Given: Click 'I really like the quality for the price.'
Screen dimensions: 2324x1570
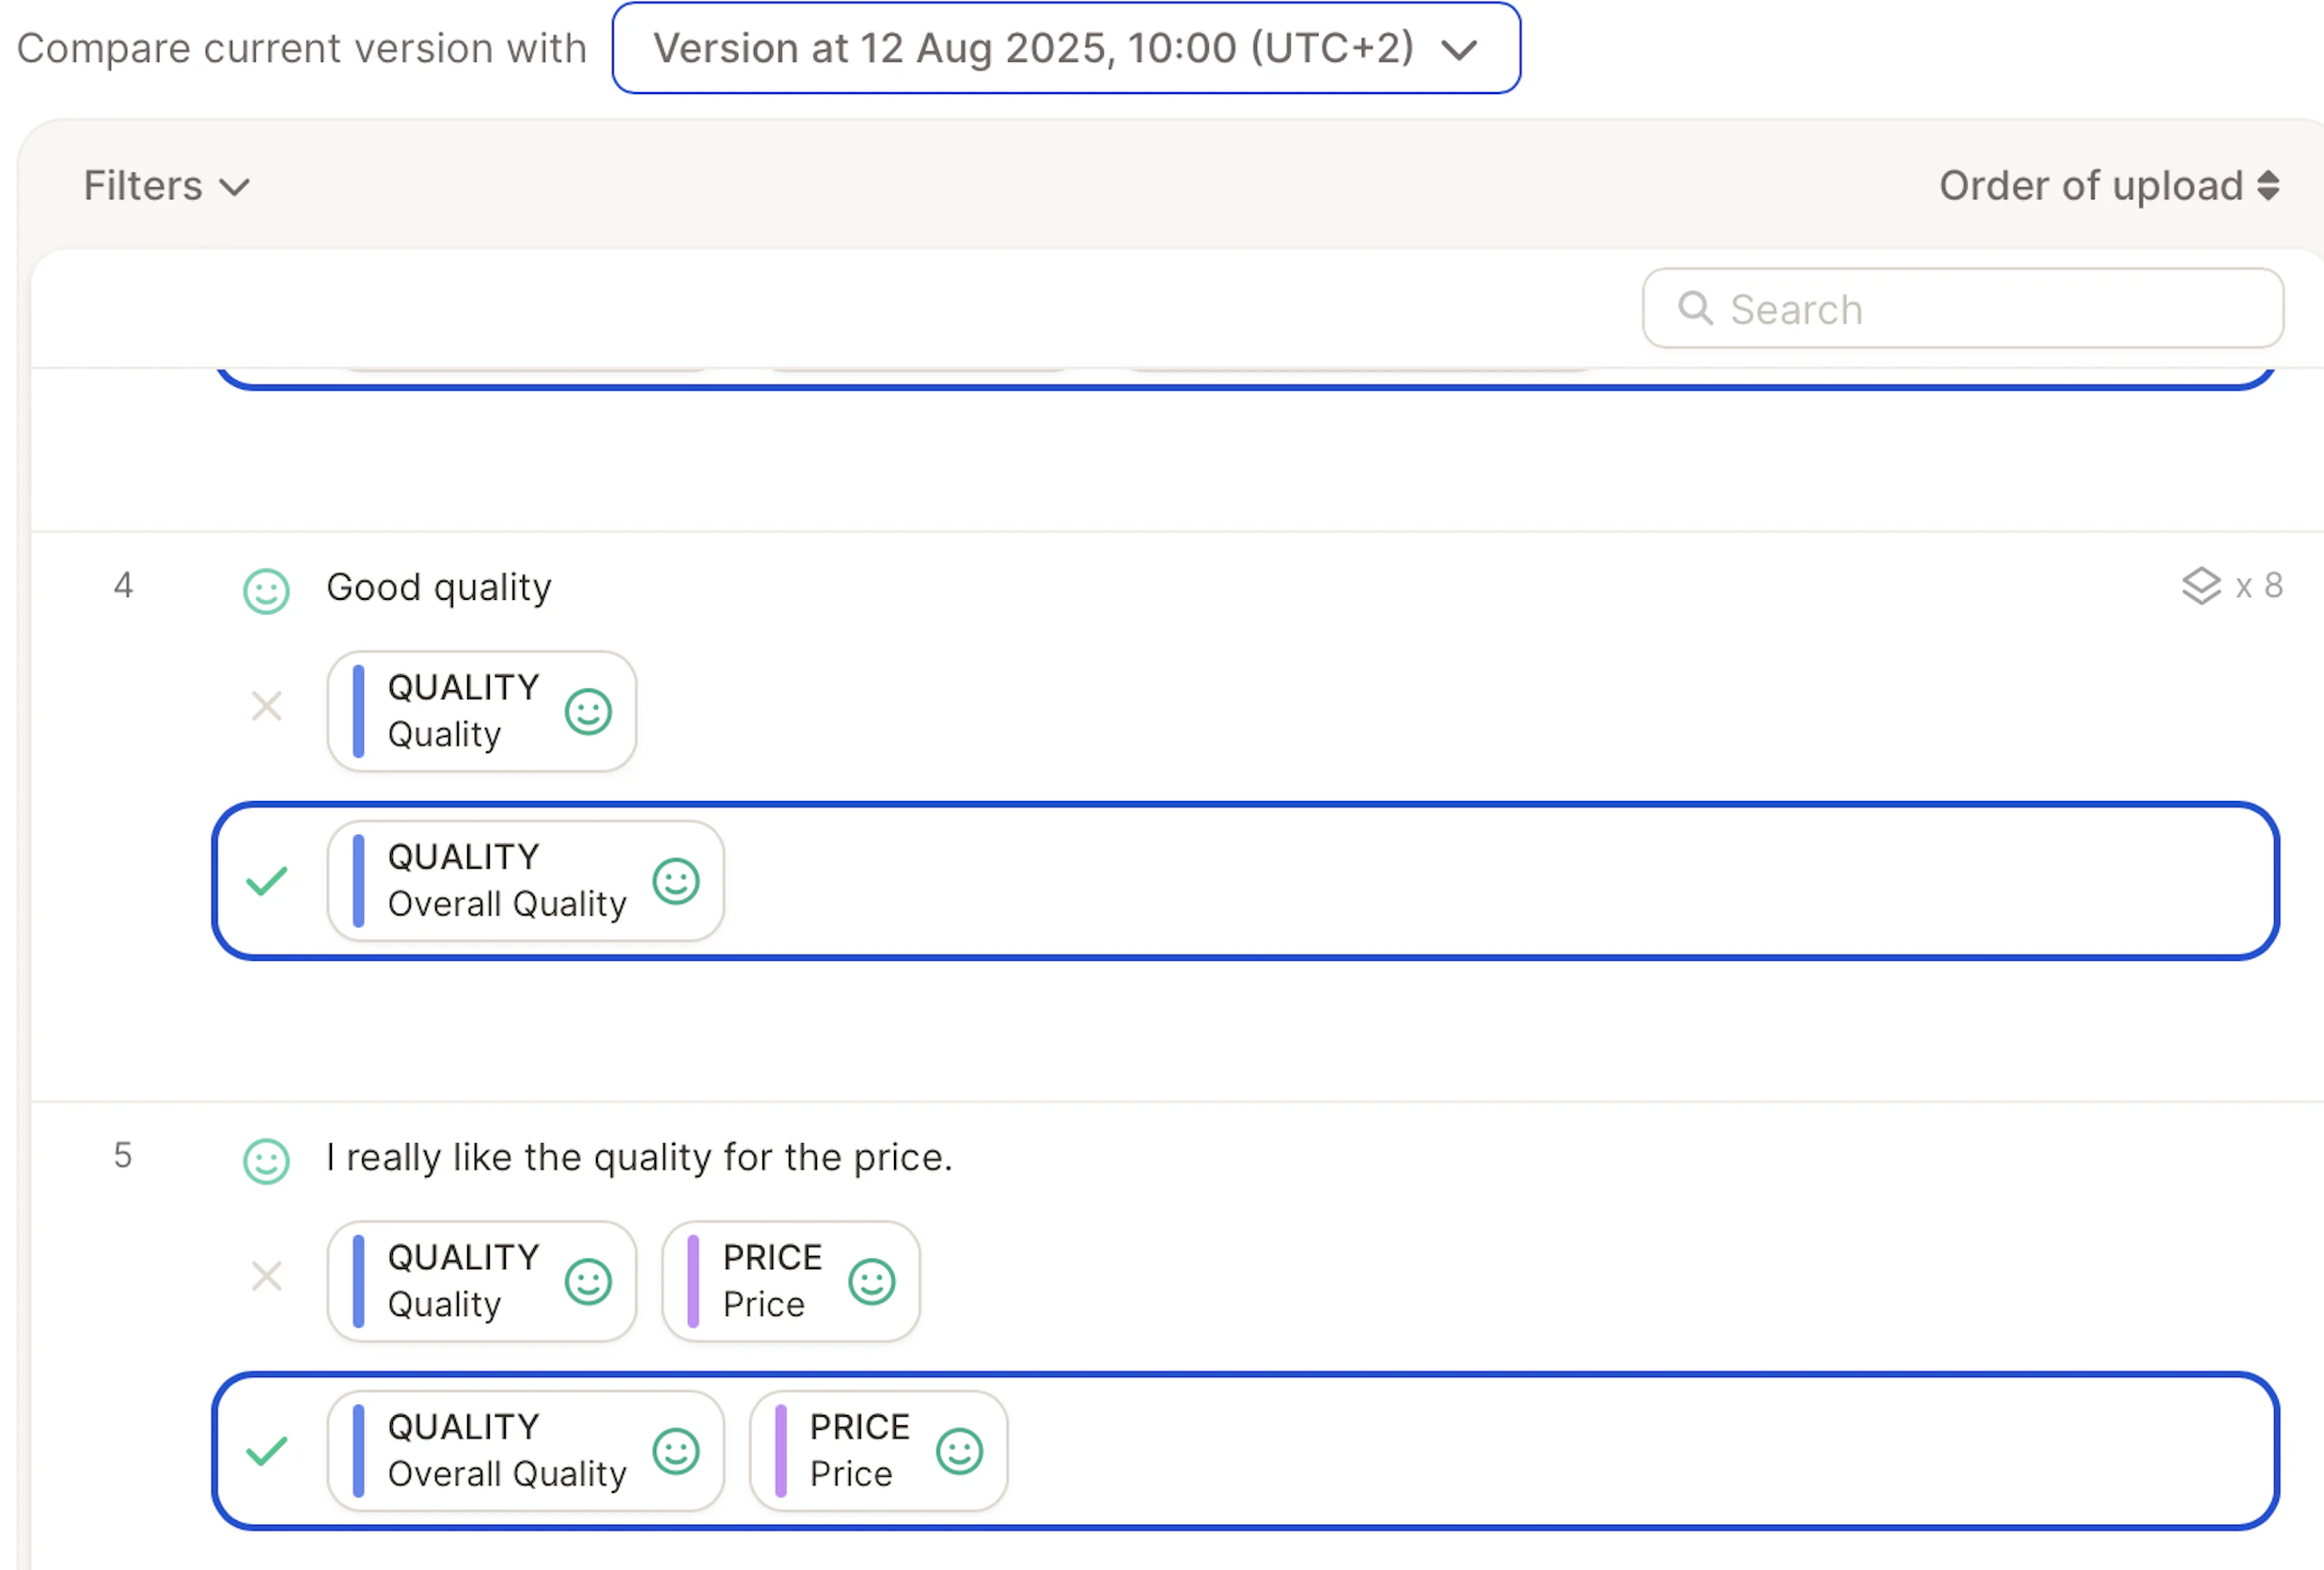Looking at the screenshot, I should point(640,1158).
